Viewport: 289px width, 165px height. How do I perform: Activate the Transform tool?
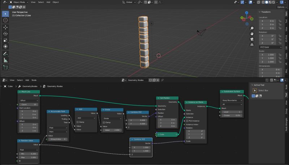[5, 47]
